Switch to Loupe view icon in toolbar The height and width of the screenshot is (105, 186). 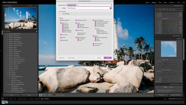pos(41,95)
